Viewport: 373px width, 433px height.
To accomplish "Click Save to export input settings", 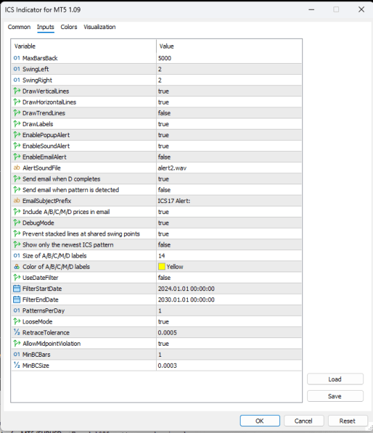I will (x=335, y=396).
